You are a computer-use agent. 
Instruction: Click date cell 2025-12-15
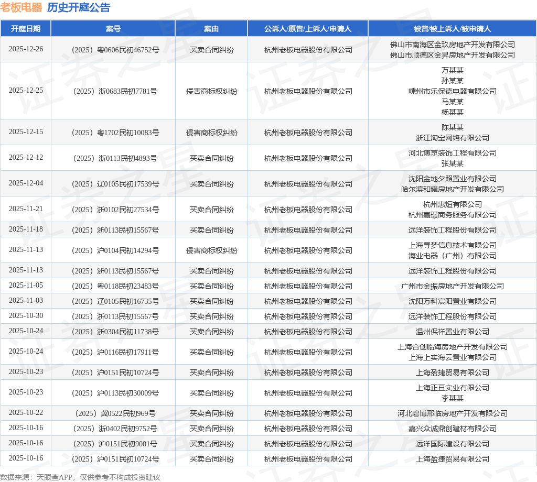tap(26, 132)
